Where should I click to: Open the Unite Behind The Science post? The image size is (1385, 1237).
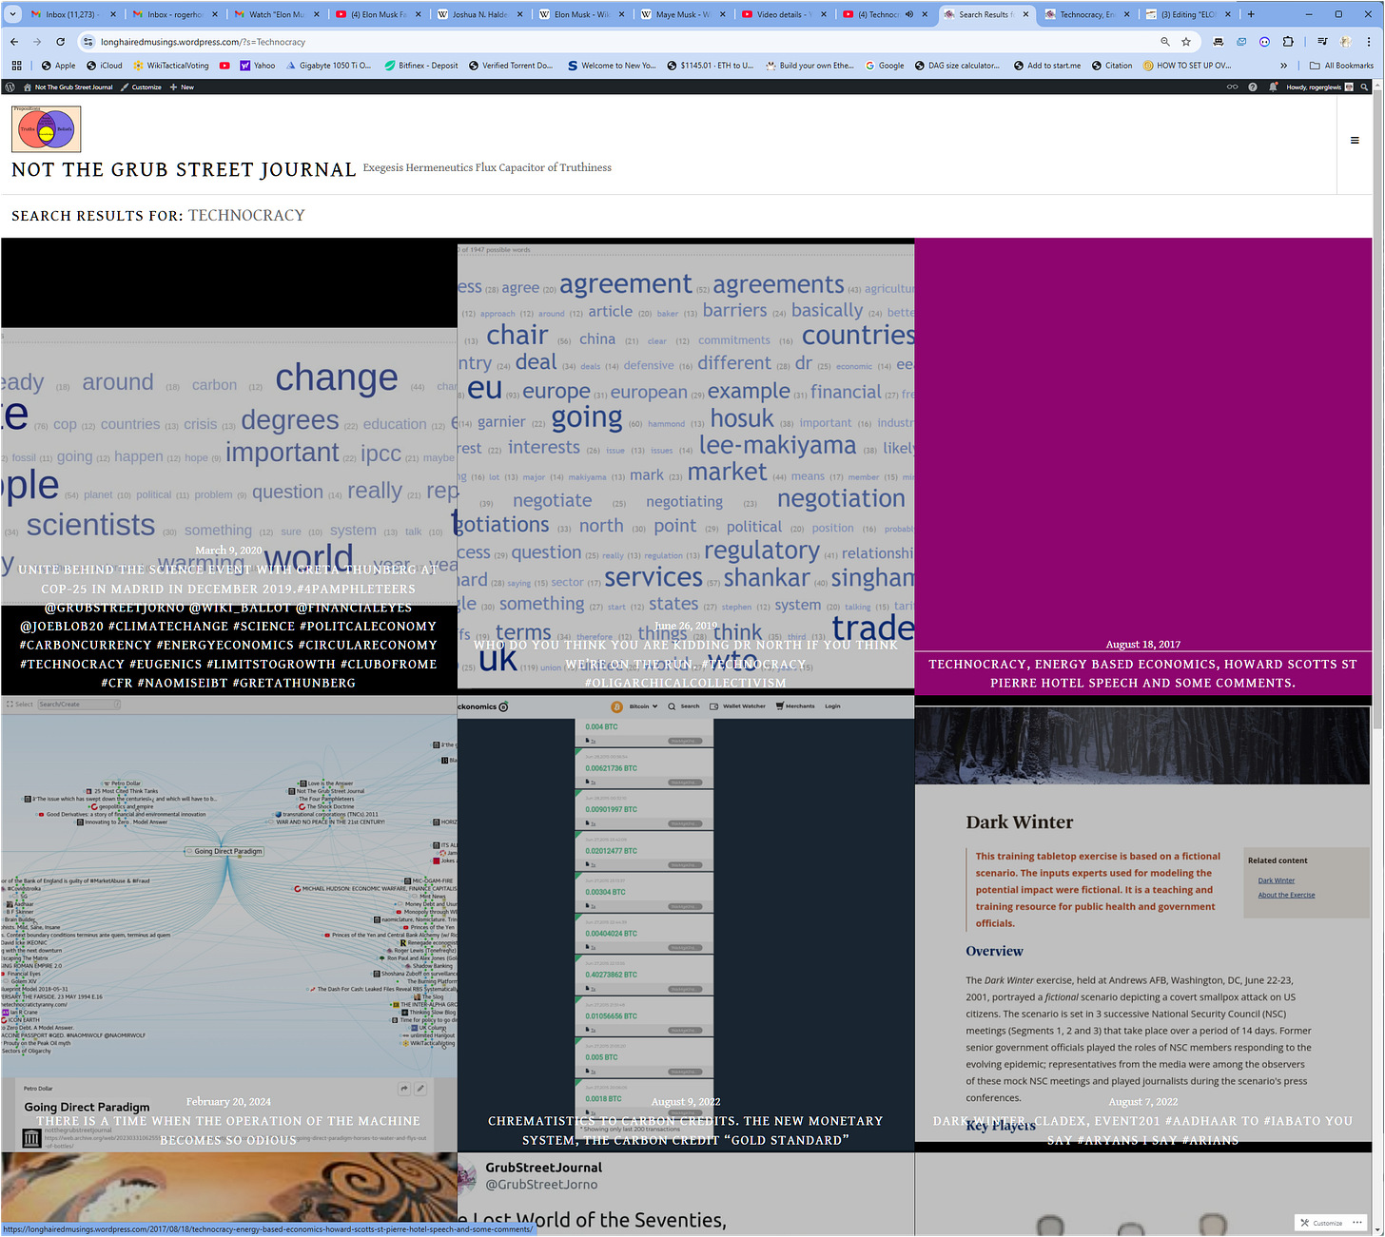pyautogui.click(x=228, y=626)
